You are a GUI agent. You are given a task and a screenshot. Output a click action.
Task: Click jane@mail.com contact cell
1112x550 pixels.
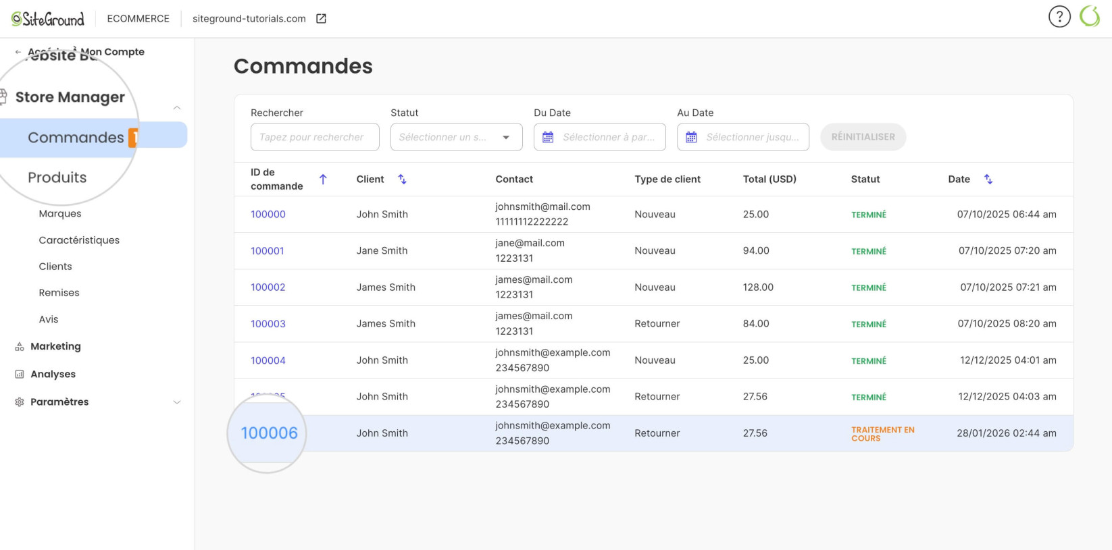530,243
